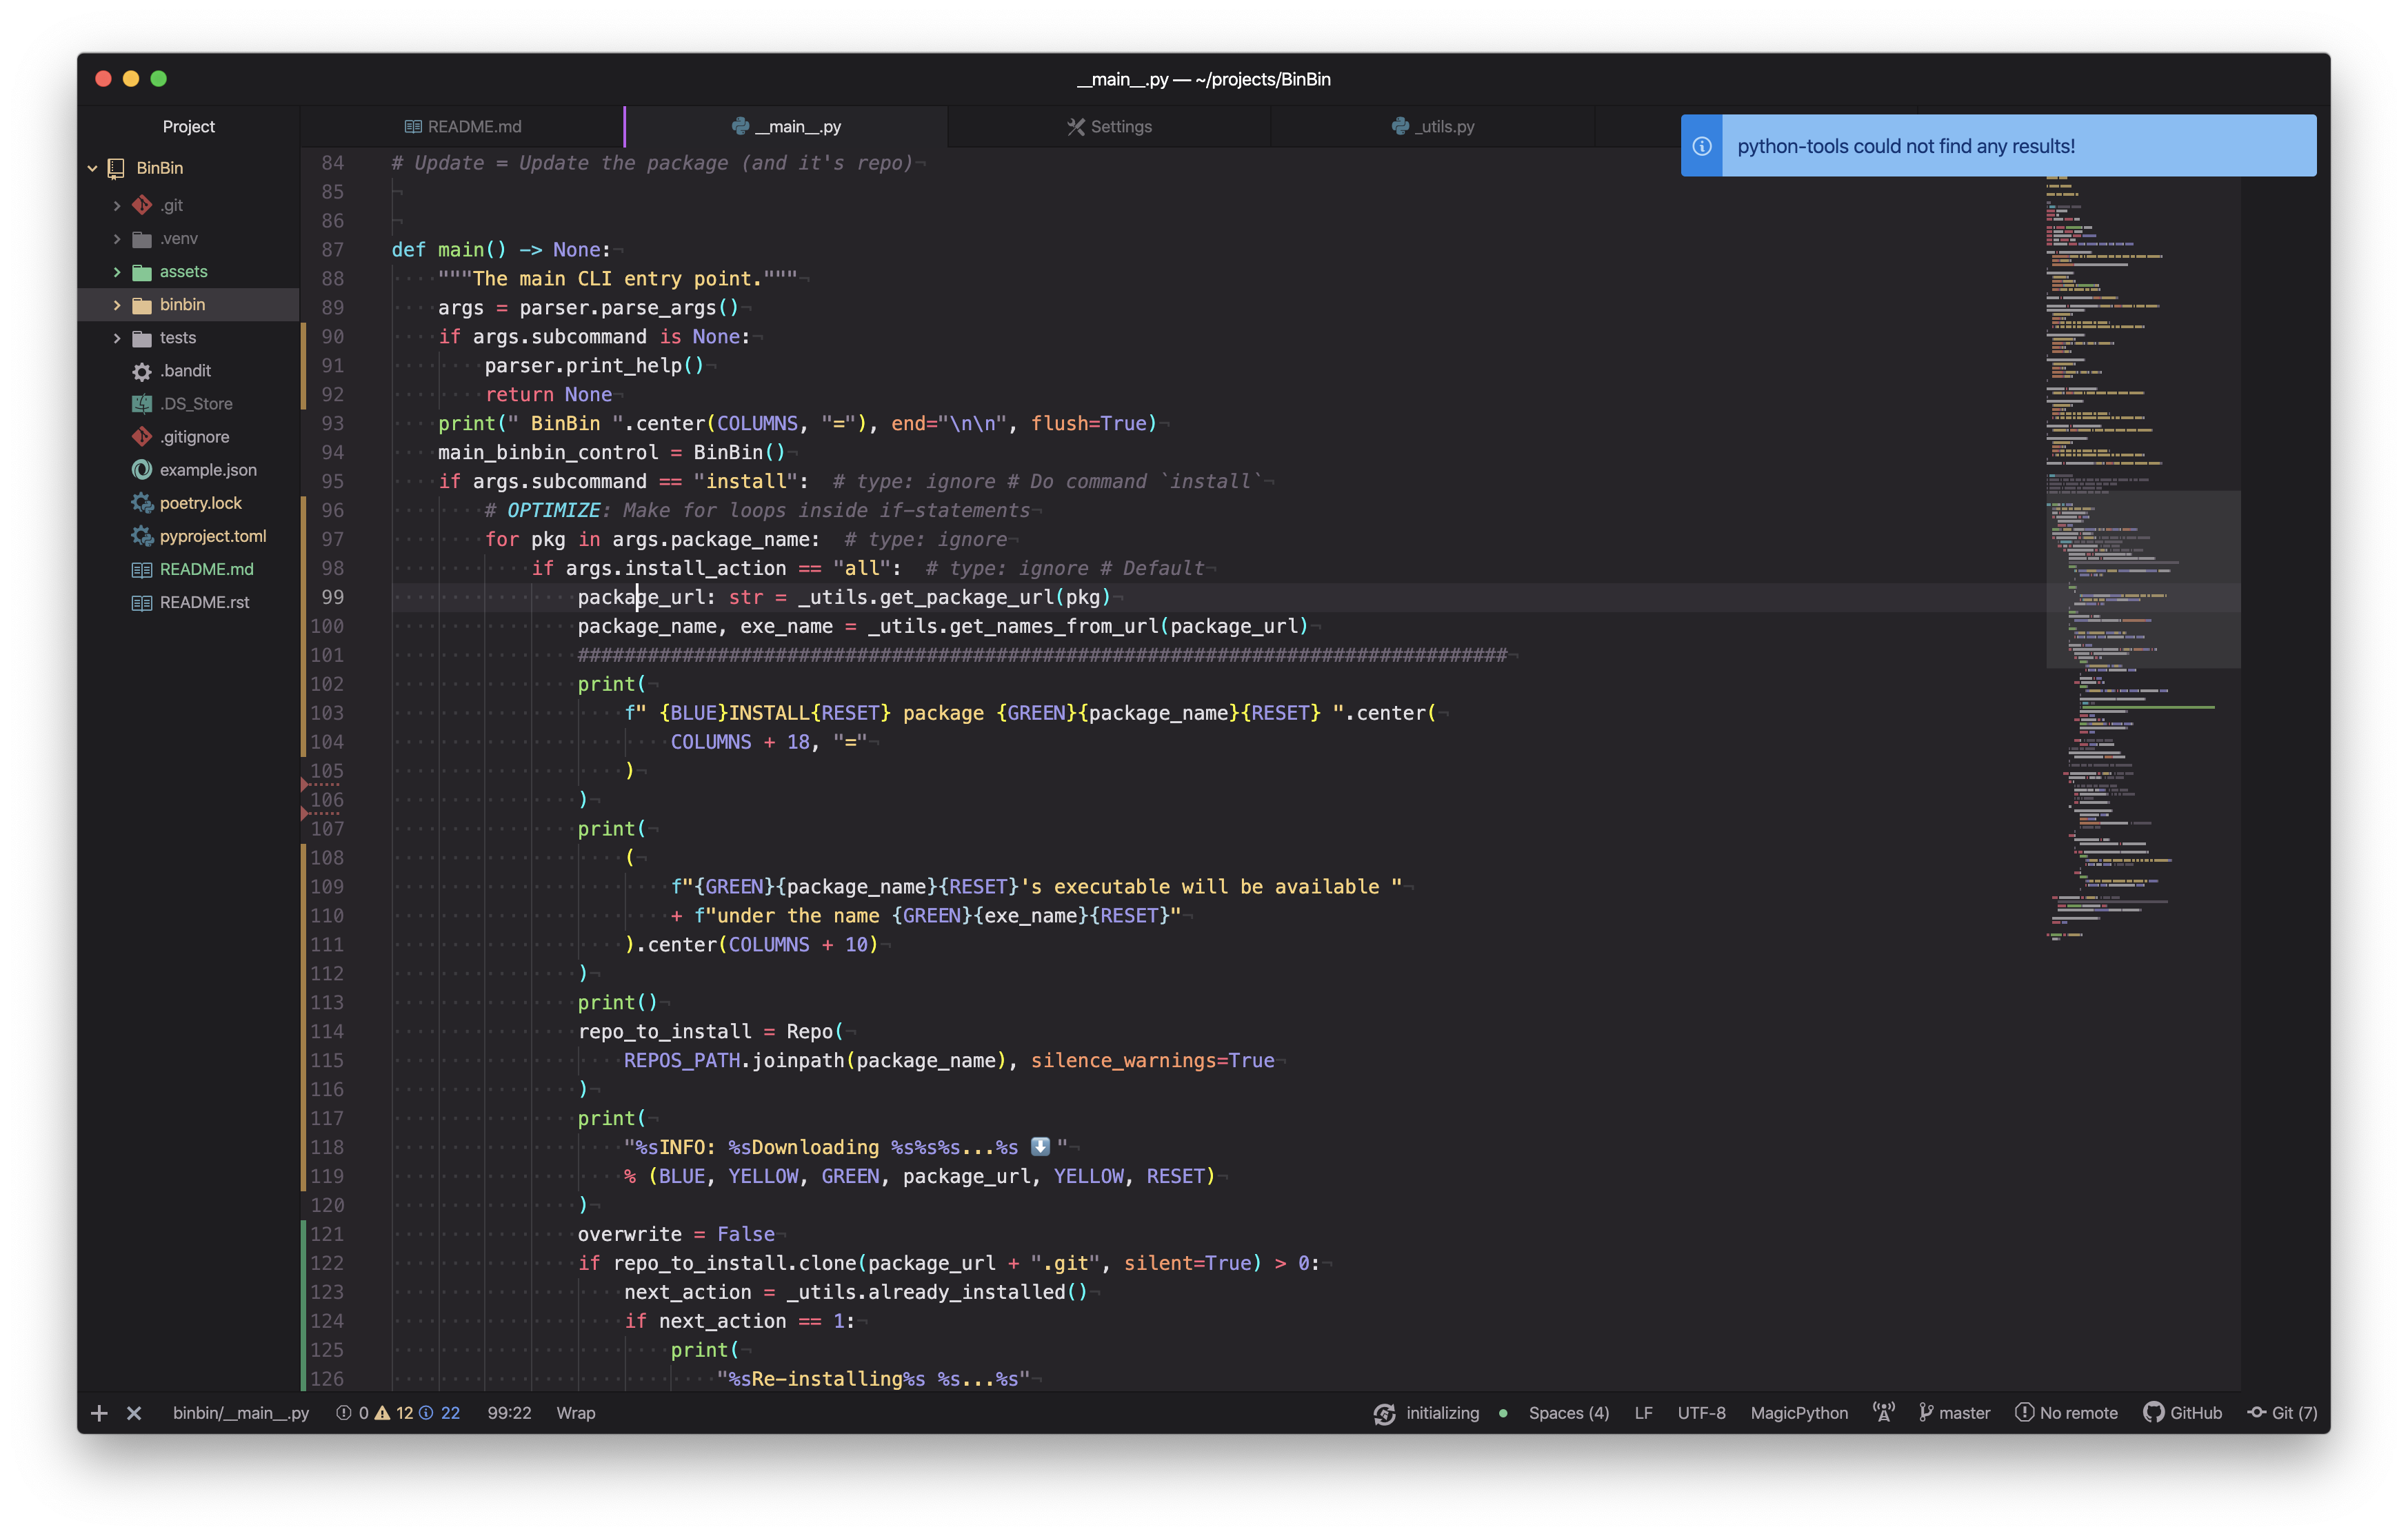Click the Spaces (4) indentation selector
This screenshot has height=1536, width=2408.
(1568, 1413)
